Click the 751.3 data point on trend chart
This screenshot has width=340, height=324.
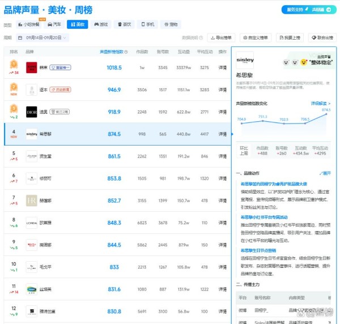(x=262, y=121)
